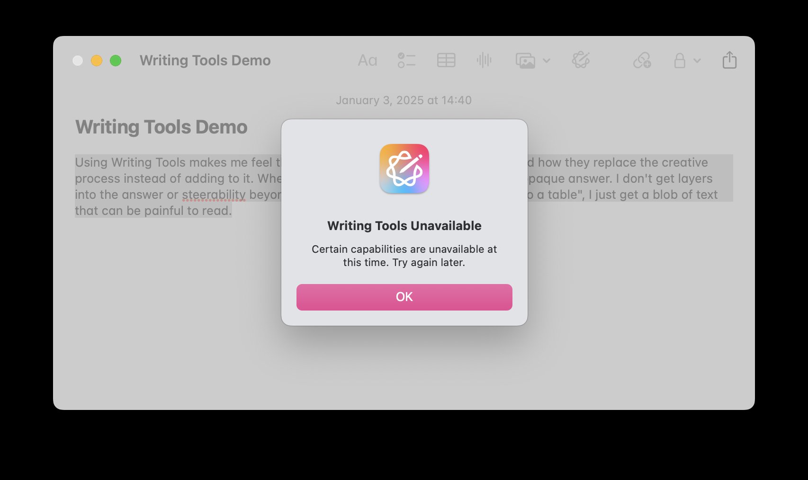
Task: Insert a checklist from the toolbar
Action: pyautogui.click(x=406, y=61)
